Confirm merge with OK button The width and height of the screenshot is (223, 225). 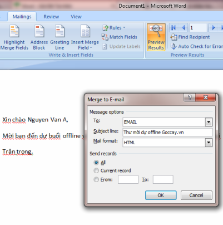tap(161, 195)
